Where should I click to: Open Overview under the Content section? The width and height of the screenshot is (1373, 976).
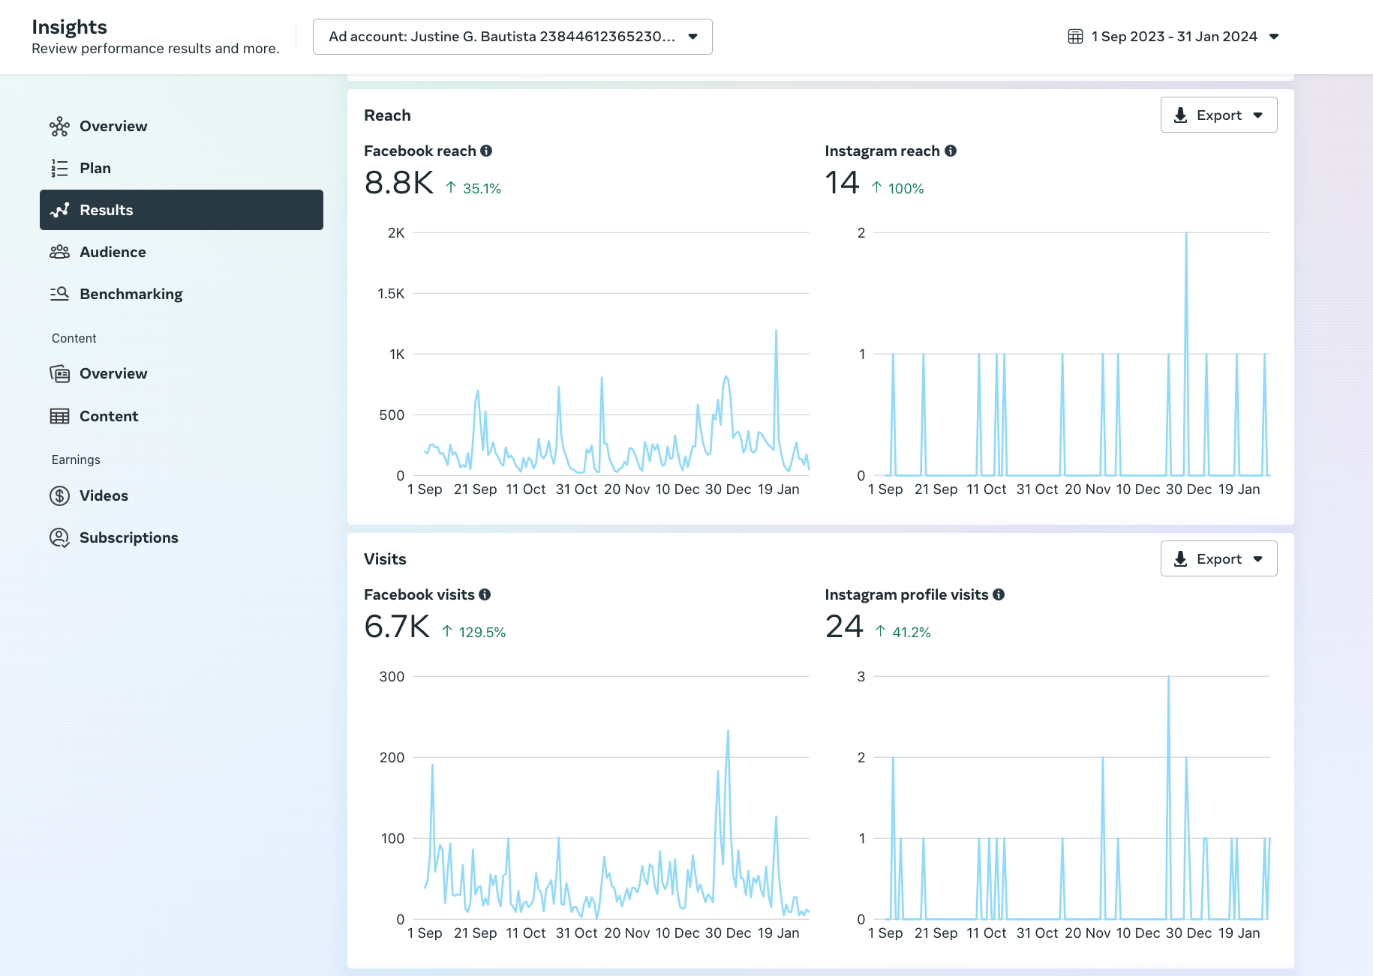113,373
